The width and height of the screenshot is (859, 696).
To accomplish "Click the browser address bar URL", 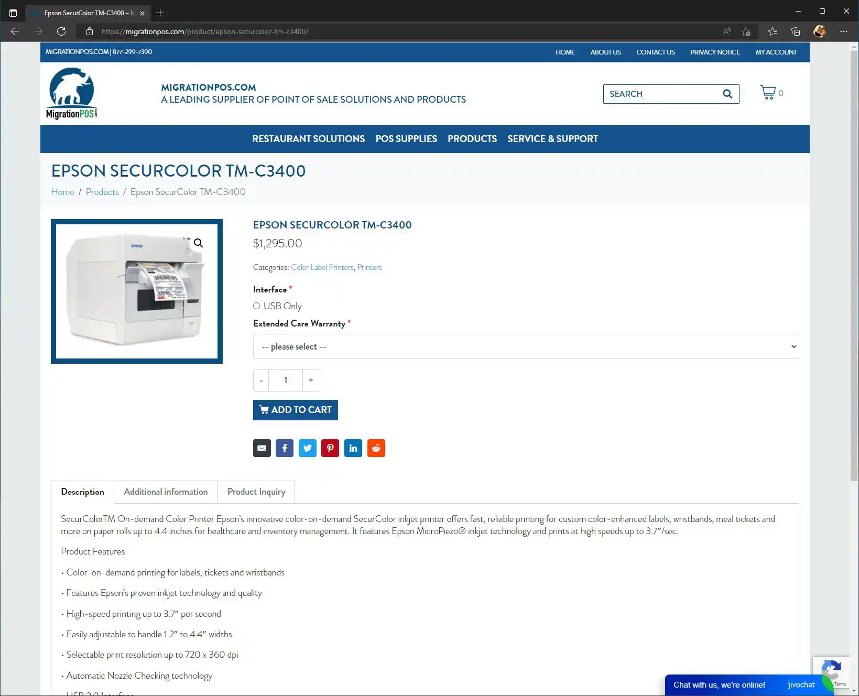I will [205, 31].
